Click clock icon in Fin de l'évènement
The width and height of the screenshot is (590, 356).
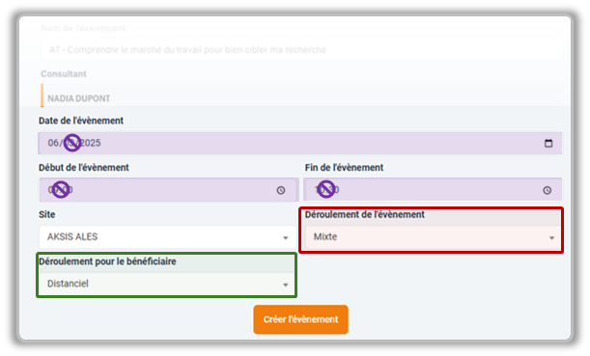pyautogui.click(x=548, y=190)
